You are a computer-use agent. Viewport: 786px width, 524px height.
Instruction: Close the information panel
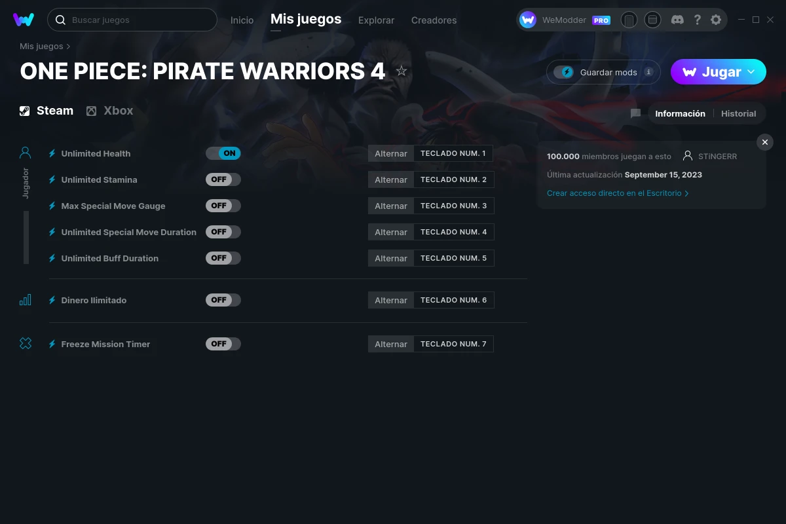(x=765, y=142)
